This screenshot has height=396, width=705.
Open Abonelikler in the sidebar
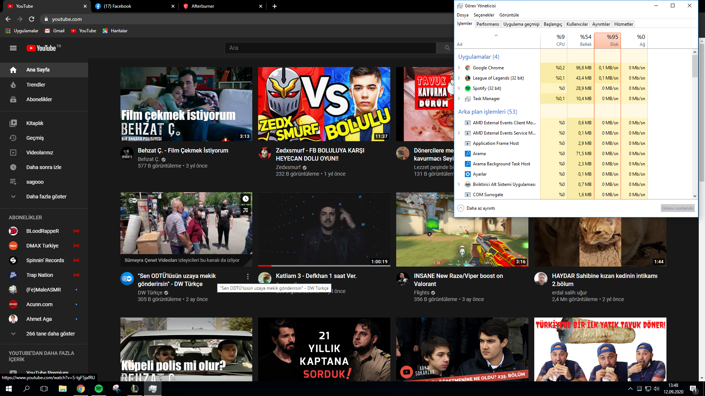(x=44, y=99)
